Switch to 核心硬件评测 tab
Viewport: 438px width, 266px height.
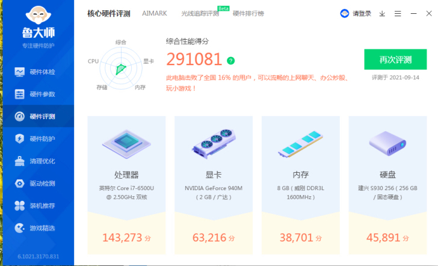point(109,13)
